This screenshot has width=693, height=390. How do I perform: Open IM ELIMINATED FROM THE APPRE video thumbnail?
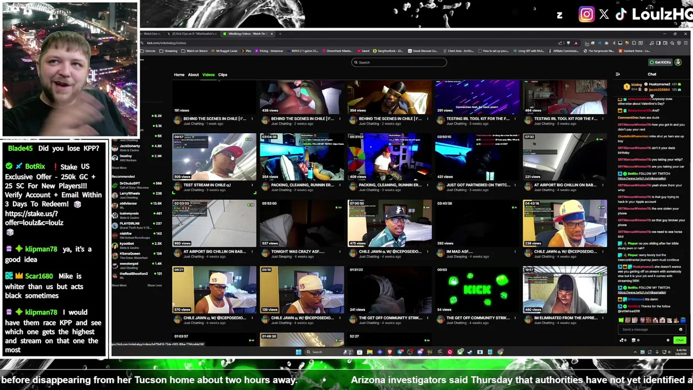tap(565, 290)
